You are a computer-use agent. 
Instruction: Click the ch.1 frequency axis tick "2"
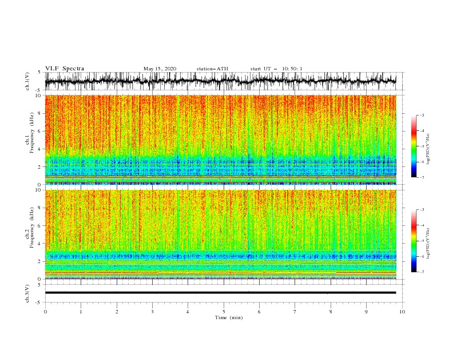pyautogui.click(x=39, y=167)
